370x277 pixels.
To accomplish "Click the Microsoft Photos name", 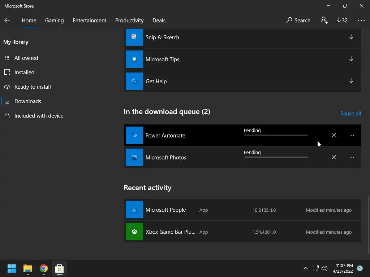I will (165, 157).
